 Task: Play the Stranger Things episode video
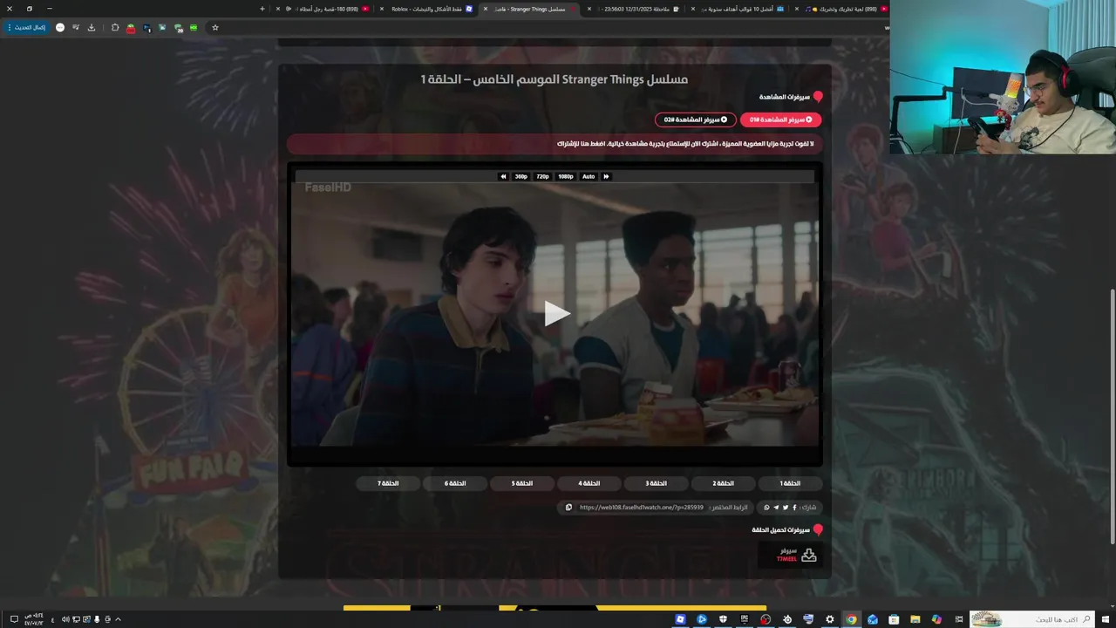pos(555,314)
